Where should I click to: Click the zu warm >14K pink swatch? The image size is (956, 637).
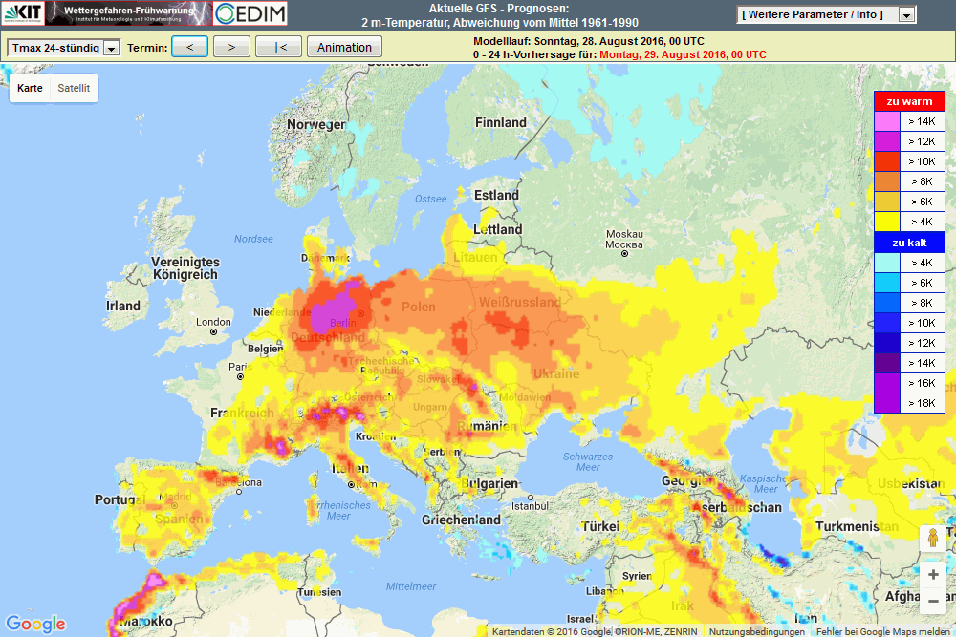(x=887, y=121)
